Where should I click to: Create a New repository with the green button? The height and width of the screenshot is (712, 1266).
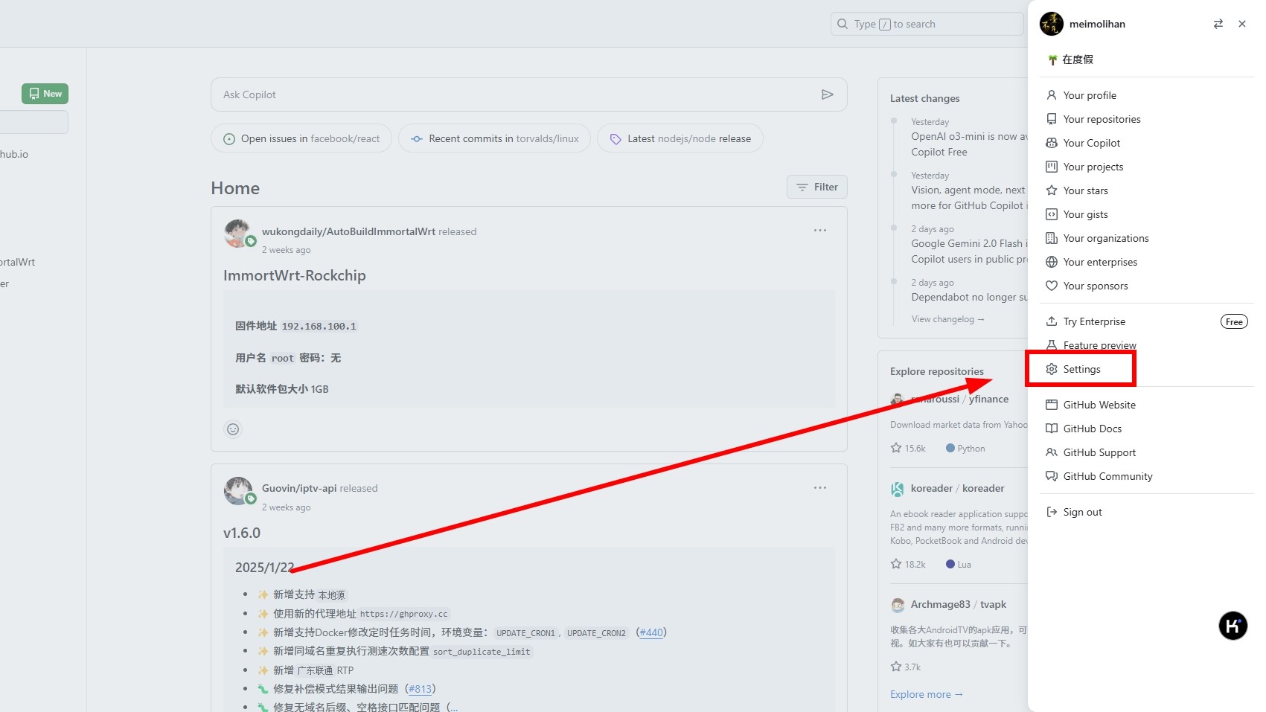click(45, 94)
